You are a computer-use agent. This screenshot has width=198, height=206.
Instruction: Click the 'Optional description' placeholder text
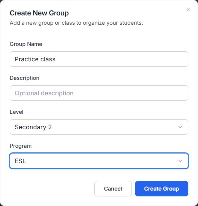click(x=44, y=93)
